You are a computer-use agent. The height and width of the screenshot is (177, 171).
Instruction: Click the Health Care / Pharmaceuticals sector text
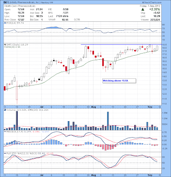[x=20, y=6]
